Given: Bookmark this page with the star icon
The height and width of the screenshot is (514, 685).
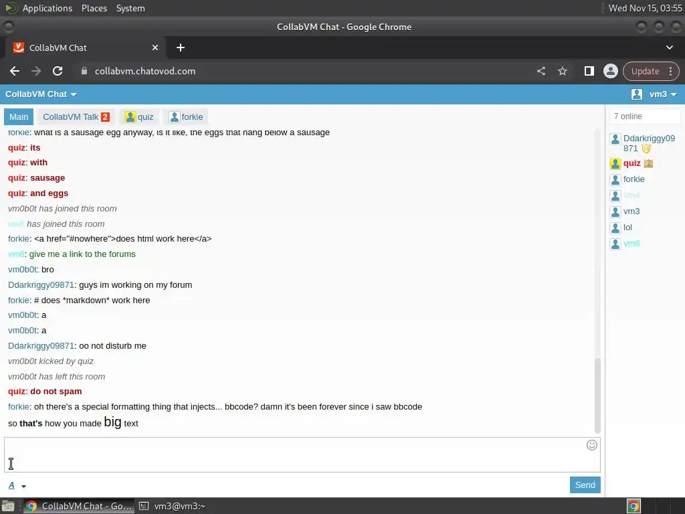Looking at the screenshot, I should pyautogui.click(x=563, y=71).
